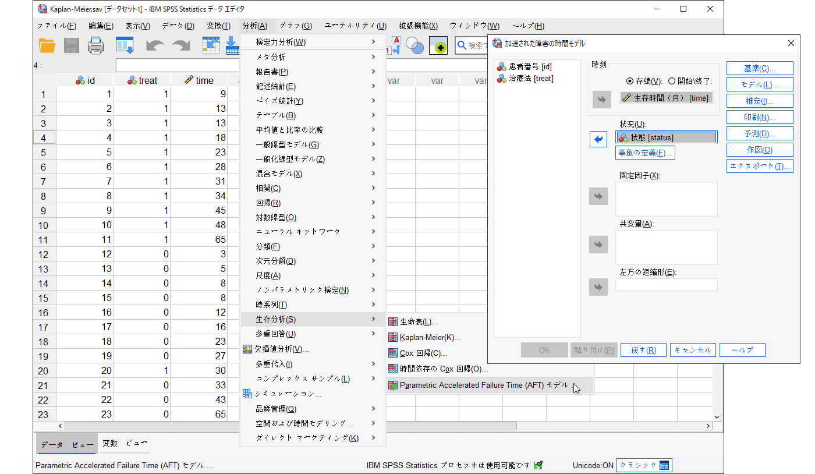Click the 事象の定義 button
This screenshot has height=474, width=815.
tap(645, 153)
